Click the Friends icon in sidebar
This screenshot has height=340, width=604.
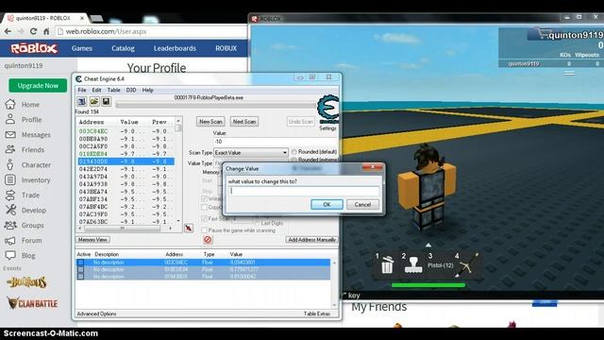coord(10,149)
